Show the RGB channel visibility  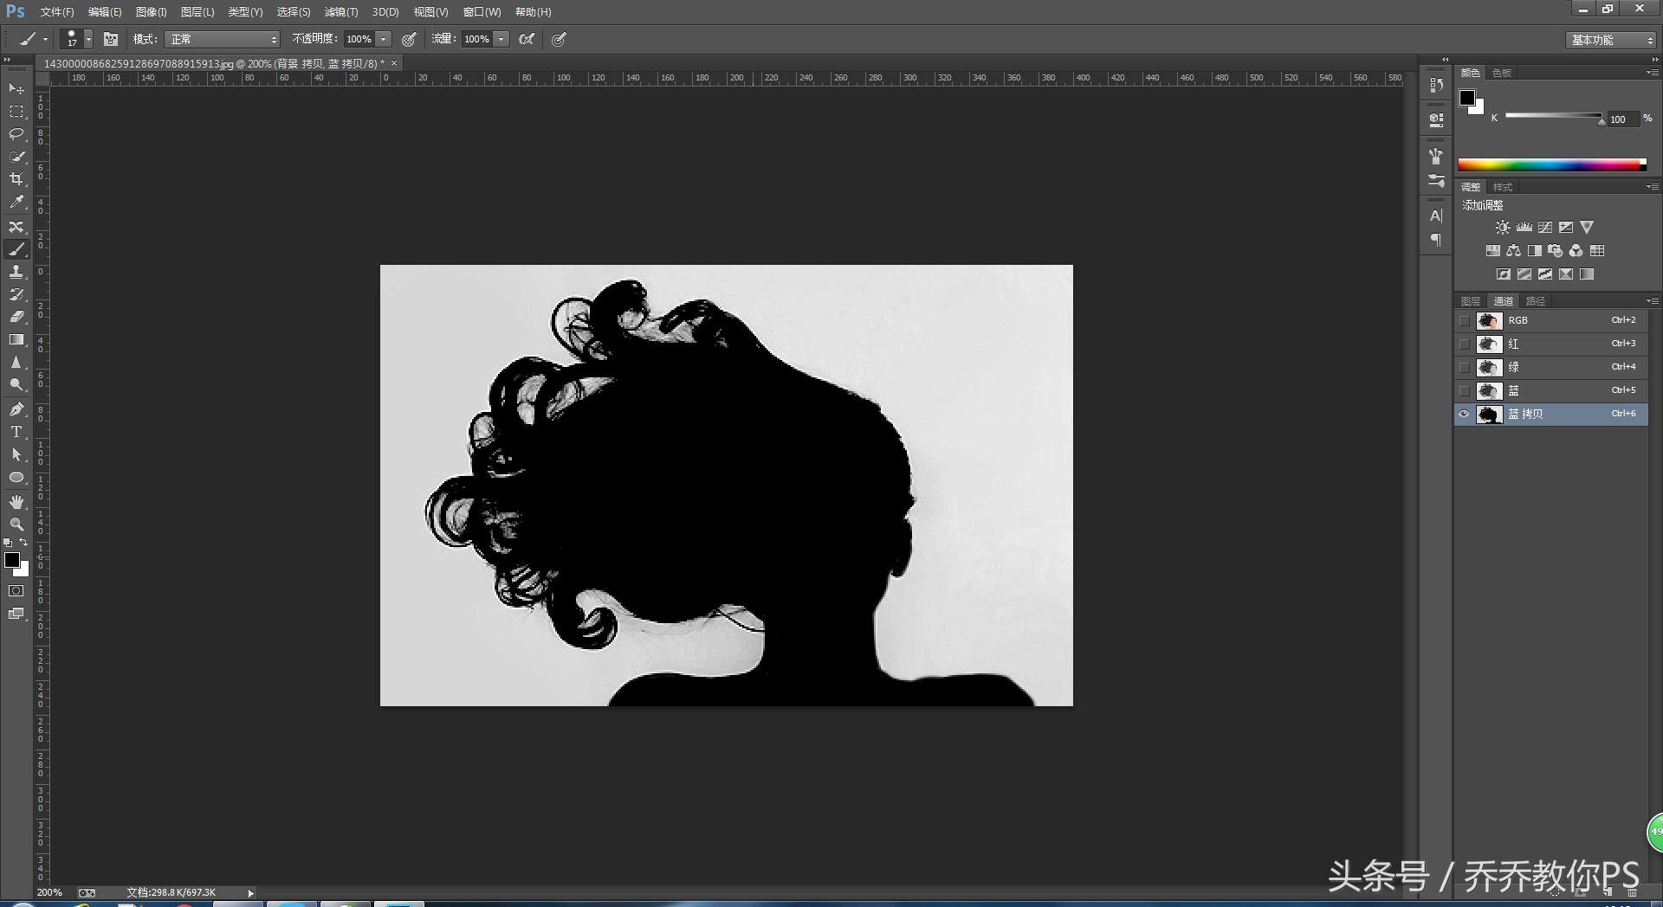[x=1464, y=320]
